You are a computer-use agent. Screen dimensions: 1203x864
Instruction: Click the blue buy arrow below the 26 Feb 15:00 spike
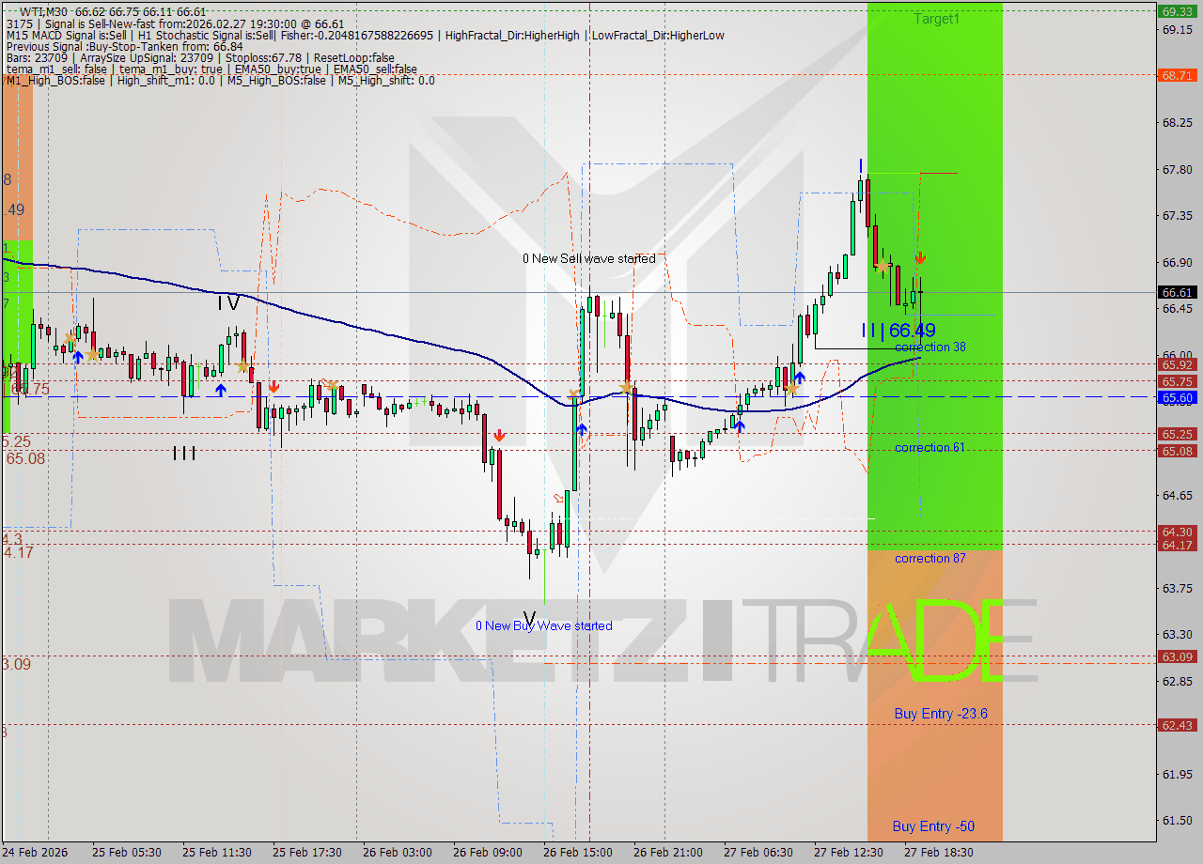coord(582,428)
